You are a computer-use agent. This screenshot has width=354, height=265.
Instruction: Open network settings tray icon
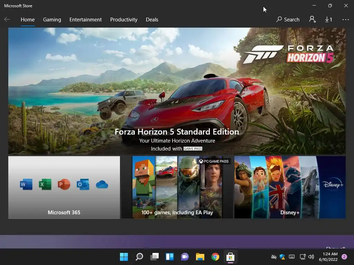(x=302, y=257)
